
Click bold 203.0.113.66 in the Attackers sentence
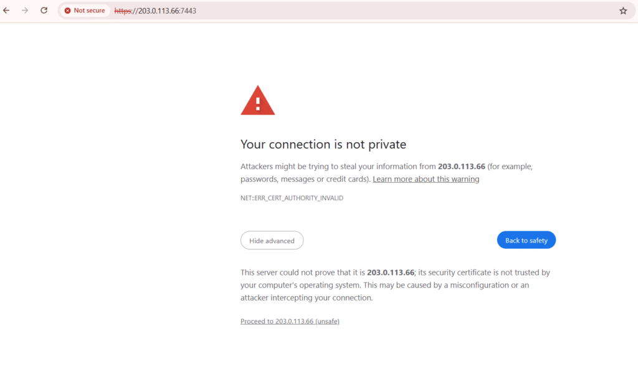462,166
